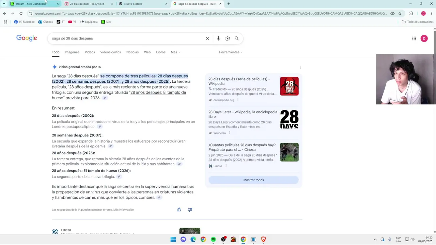
Task: Open TT TikTok bookmark
Action: pos(61,22)
